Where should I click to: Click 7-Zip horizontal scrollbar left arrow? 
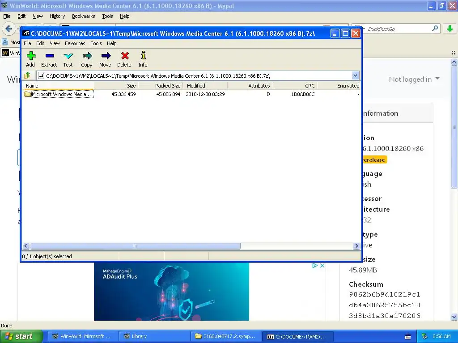coord(25,246)
